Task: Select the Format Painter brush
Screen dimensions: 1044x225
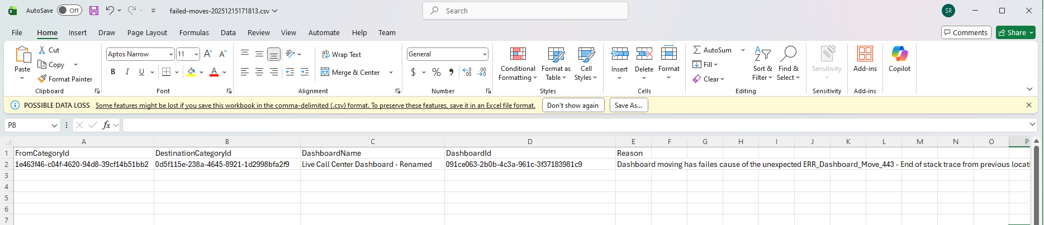Action: [x=42, y=79]
